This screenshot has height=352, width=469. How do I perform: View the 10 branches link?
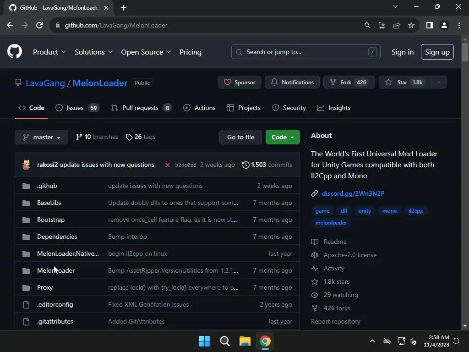tap(97, 137)
